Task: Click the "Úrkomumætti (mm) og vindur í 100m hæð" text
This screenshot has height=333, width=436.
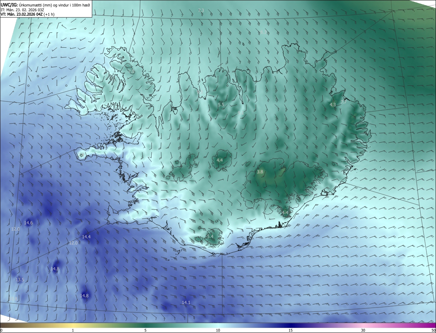Action: (54, 5)
